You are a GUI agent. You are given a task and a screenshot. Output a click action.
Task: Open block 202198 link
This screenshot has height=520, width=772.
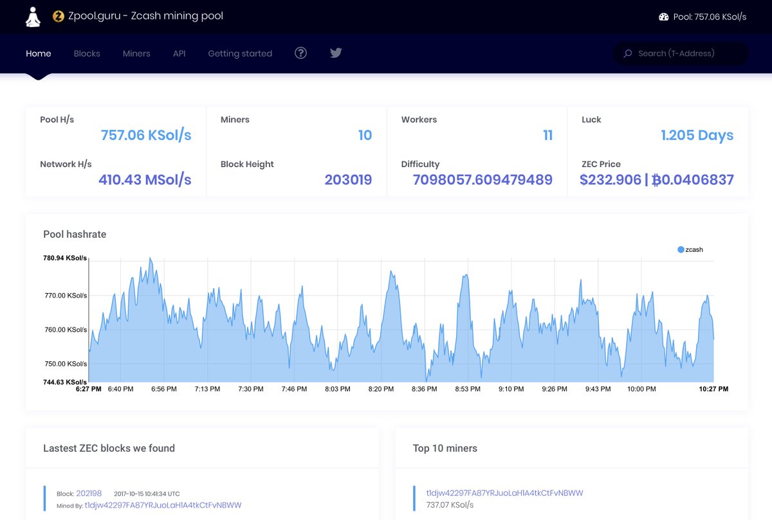[x=89, y=494]
